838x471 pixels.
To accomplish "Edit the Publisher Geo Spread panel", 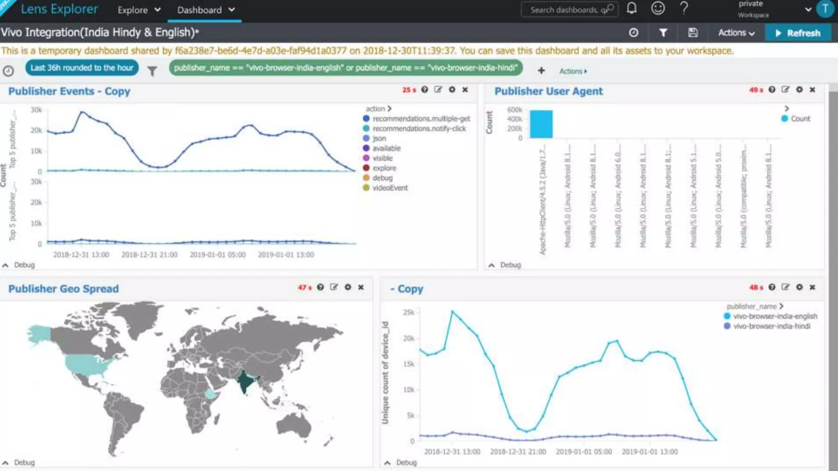I will point(334,287).
